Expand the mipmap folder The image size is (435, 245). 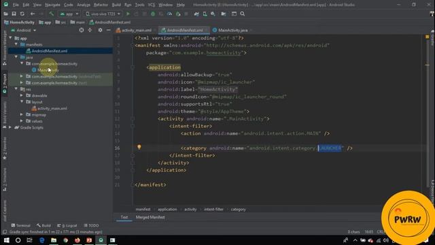tap(22, 114)
